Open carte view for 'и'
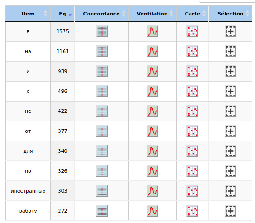The width and height of the screenshot is (255, 223). (x=192, y=71)
